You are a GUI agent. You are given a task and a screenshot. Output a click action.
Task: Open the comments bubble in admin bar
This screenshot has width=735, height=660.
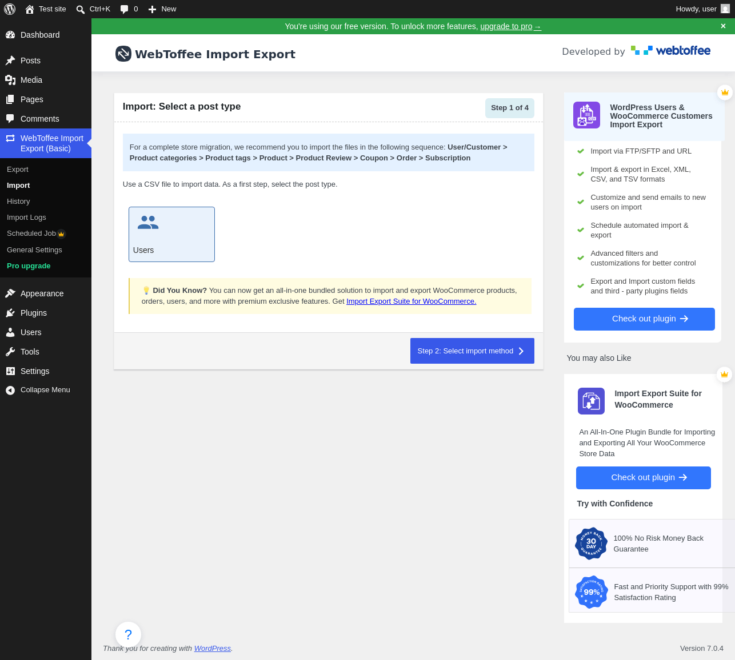point(124,9)
